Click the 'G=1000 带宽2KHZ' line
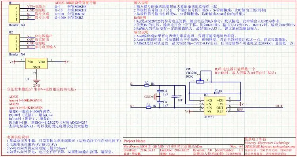The width and height of the screenshot is (297, 157). [x=69, y=17]
